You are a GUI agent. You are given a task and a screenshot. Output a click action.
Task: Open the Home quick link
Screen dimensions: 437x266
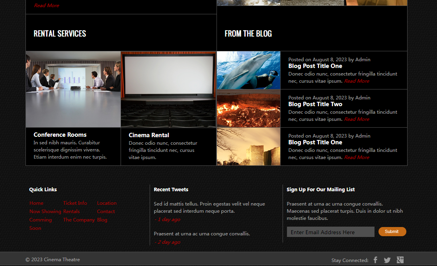click(37, 203)
